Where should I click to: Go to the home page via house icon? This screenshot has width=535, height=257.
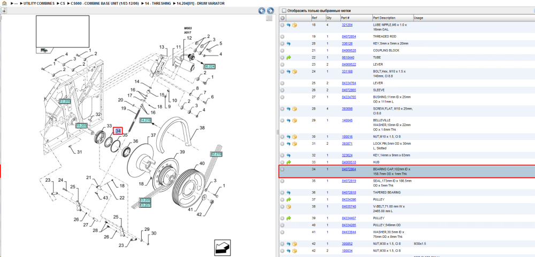[4, 3]
